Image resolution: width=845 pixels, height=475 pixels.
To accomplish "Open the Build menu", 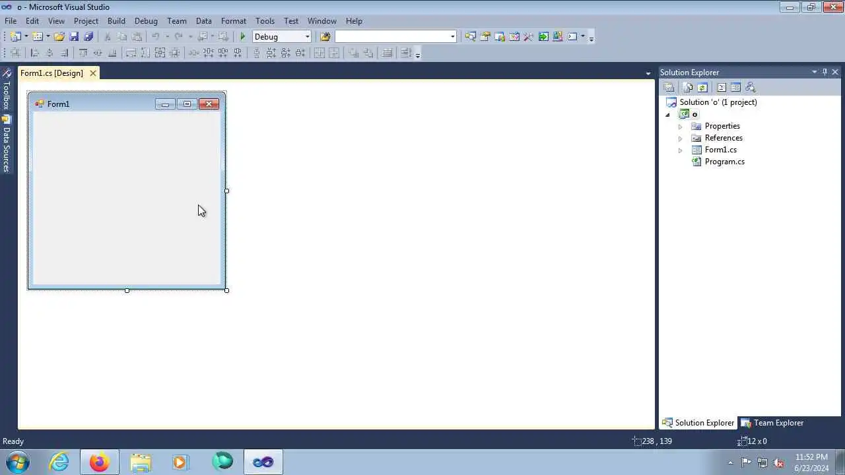I will 116,21.
